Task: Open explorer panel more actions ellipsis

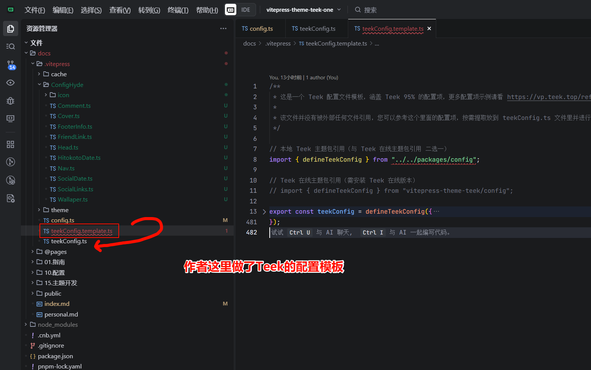Action: [x=223, y=28]
